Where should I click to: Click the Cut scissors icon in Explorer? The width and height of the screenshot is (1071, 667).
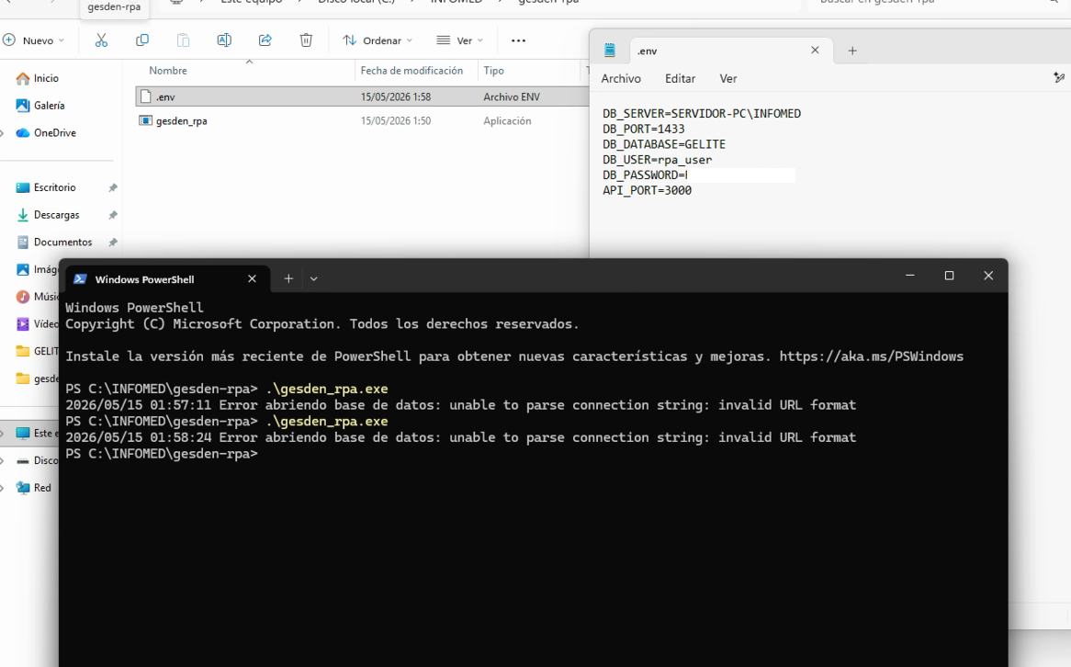pos(101,40)
